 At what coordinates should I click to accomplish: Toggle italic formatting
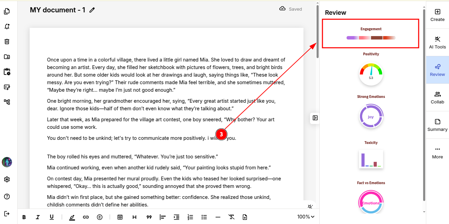pyautogui.click(x=38, y=217)
